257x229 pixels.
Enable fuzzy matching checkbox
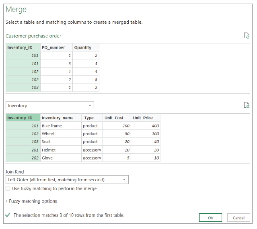(x=8, y=188)
